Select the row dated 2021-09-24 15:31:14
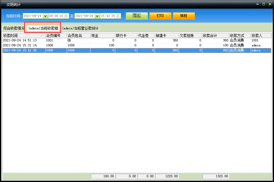Screen dimensions: 274x182 click(x=137, y=45)
